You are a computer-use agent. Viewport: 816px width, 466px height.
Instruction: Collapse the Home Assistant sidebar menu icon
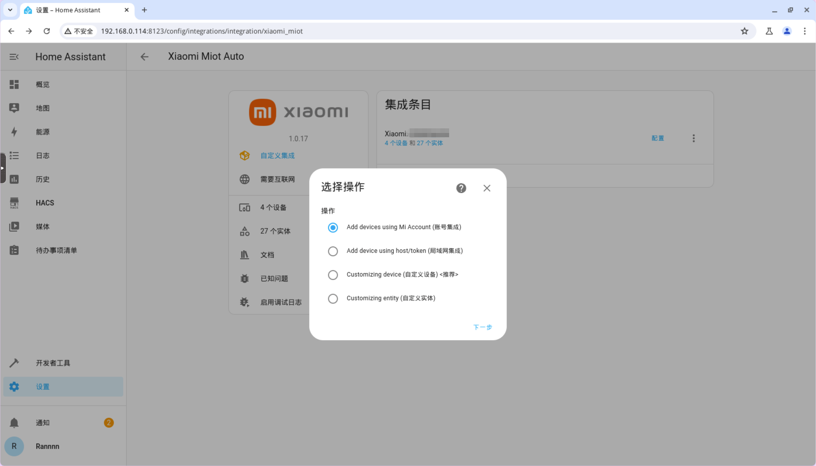14,57
